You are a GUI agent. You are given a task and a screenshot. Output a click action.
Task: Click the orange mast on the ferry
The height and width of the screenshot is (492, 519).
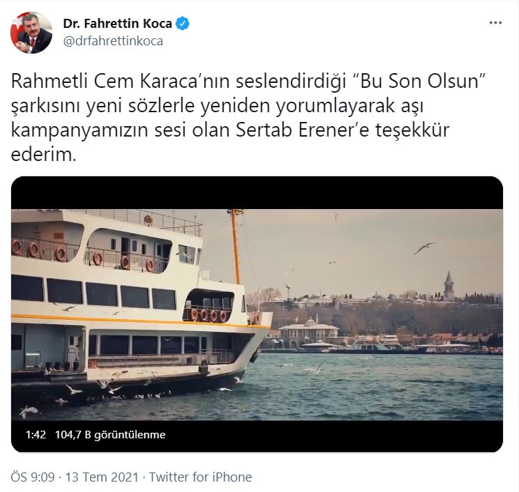click(x=234, y=246)
